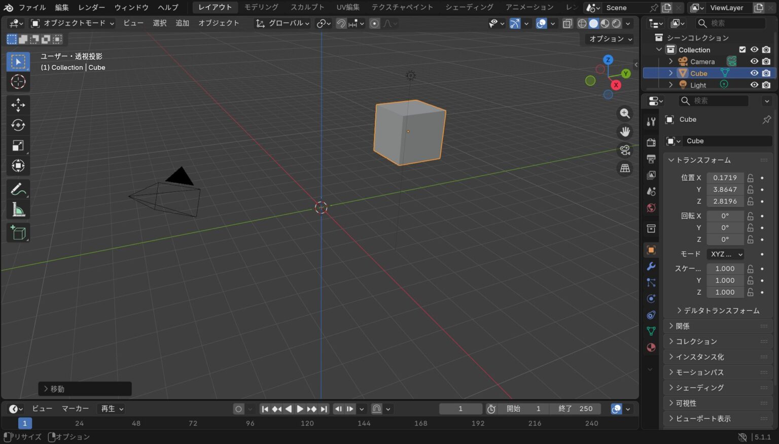Activate the combined Transform tool

click(x=18, y=166)
